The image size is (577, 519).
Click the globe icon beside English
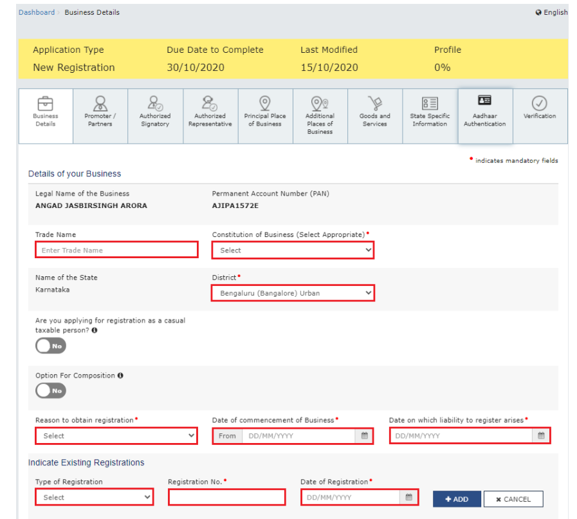(x=538, y=12)
